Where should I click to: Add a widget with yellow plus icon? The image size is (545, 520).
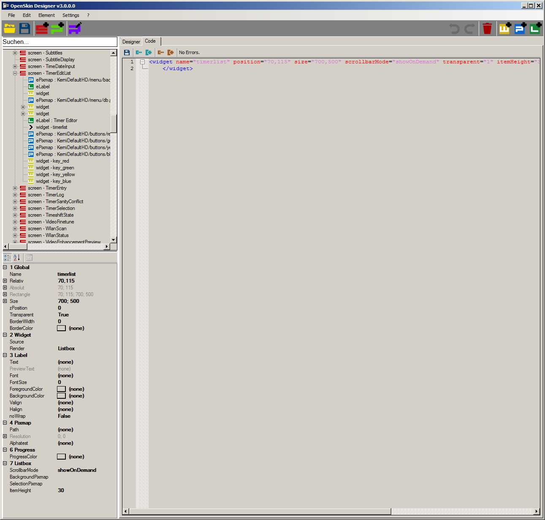505,28
